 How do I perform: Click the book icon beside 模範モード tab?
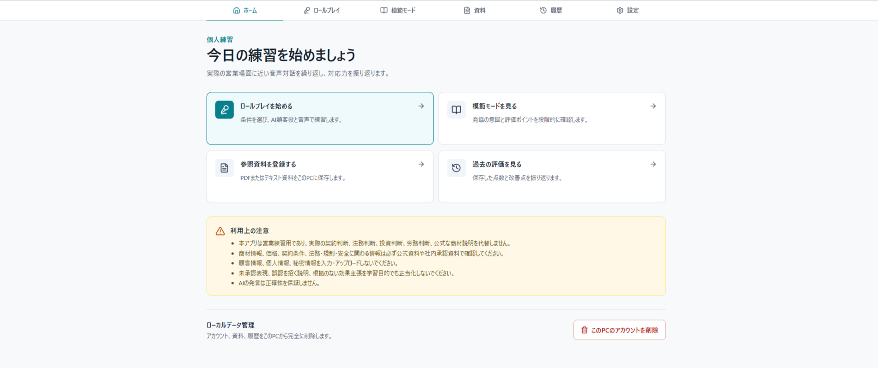click(384, 10)
